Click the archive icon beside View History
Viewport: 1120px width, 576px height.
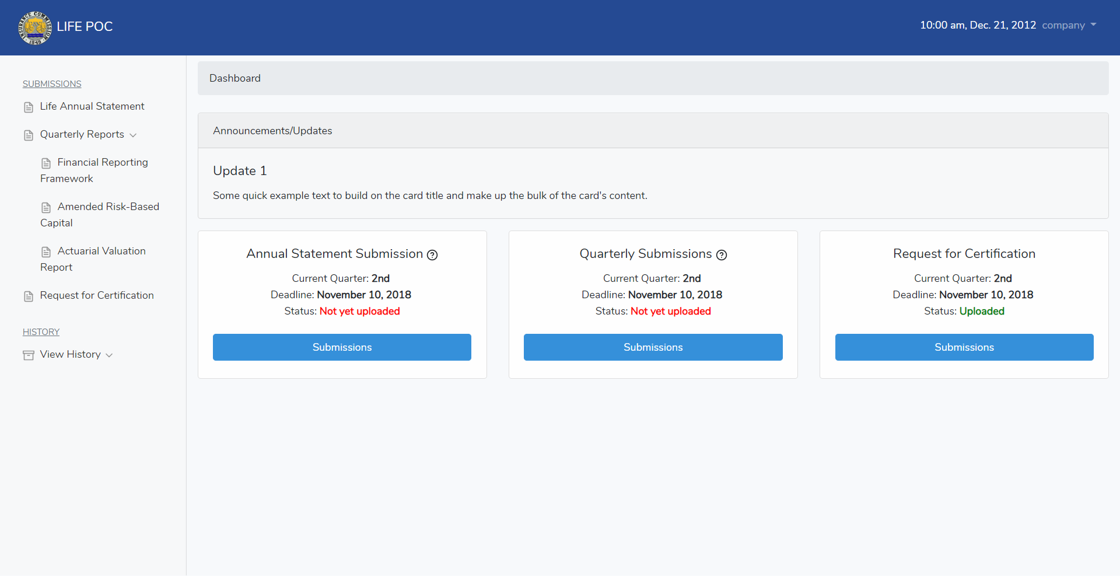coord(29,355)
